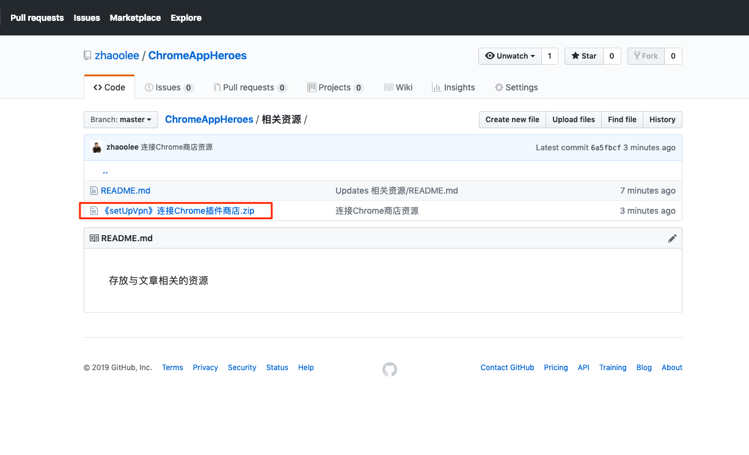This screenshot has width=749, height=455.
Task: Click Find file button
Action: click(x=622, y=120)
